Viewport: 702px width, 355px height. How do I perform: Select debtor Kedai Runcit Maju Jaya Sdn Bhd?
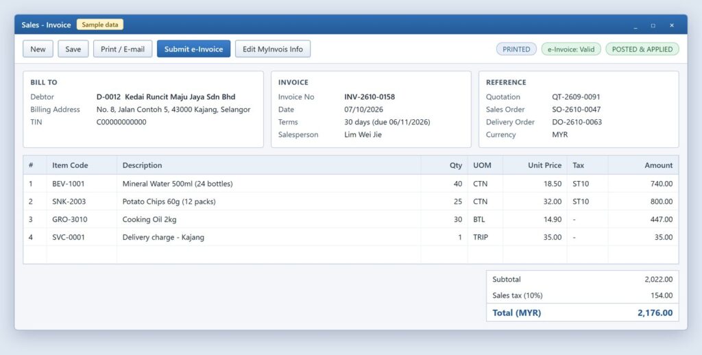(x=166, y=97)
